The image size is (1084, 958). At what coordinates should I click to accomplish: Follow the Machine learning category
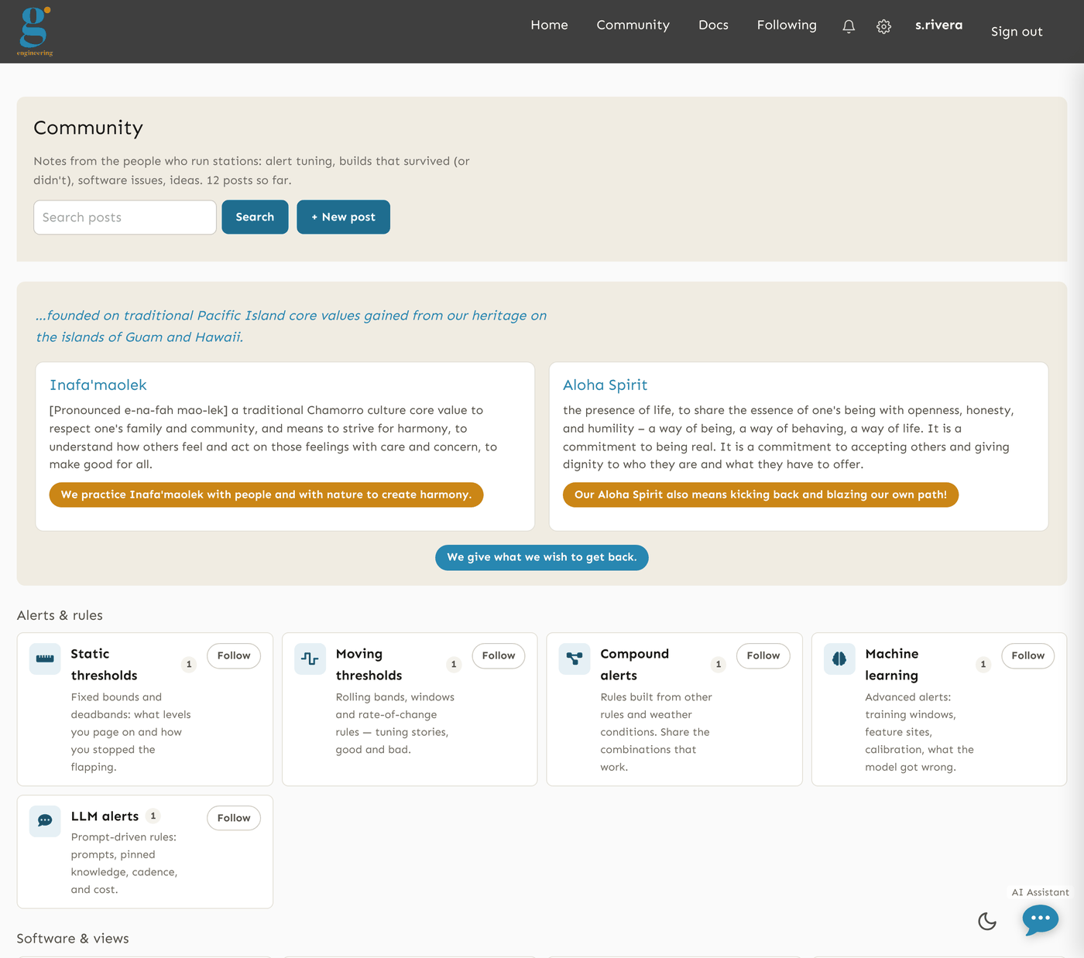1028,655
